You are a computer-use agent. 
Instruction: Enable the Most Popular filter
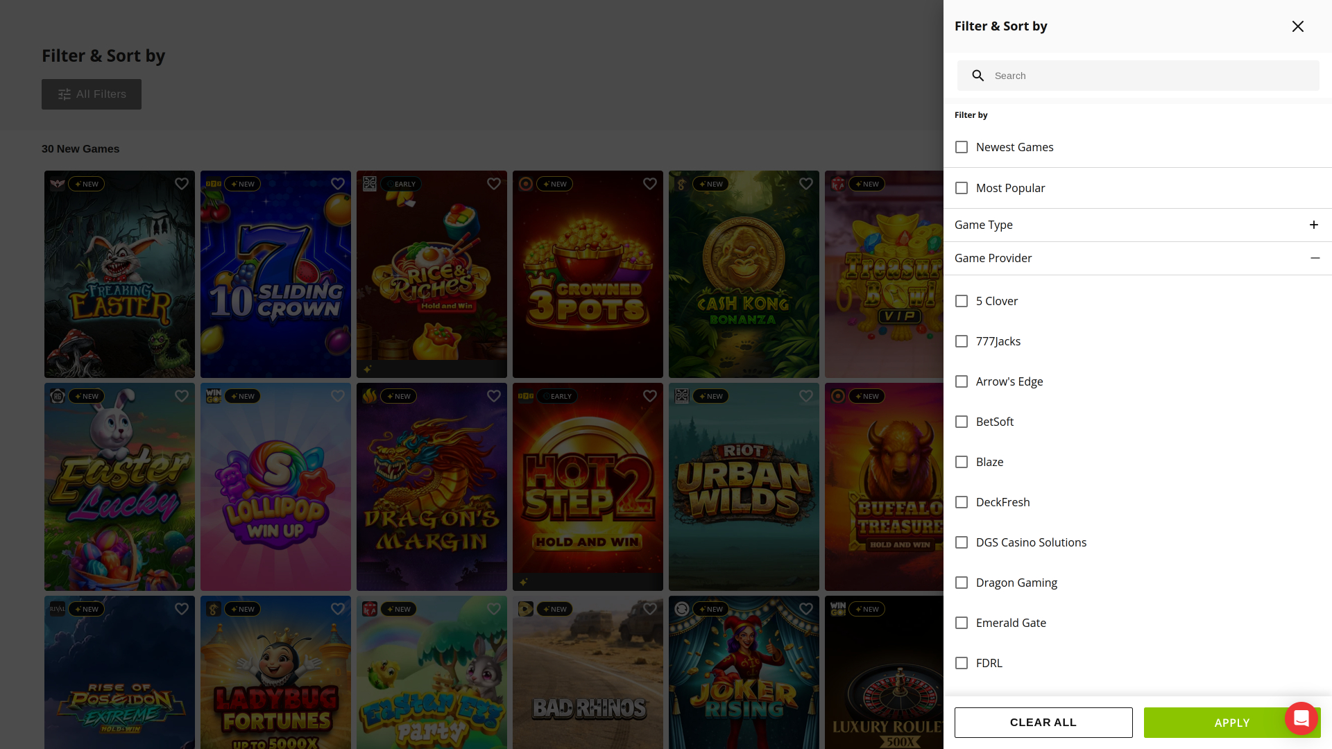click(x=962, y=188)
